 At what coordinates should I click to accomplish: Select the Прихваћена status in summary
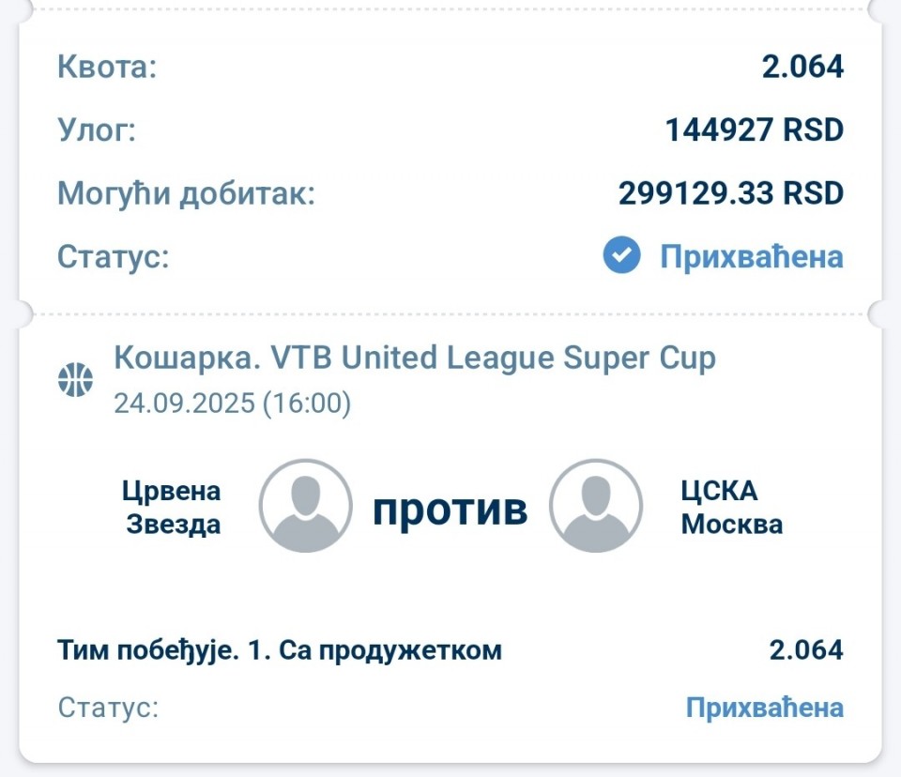[x=752, y=256]
